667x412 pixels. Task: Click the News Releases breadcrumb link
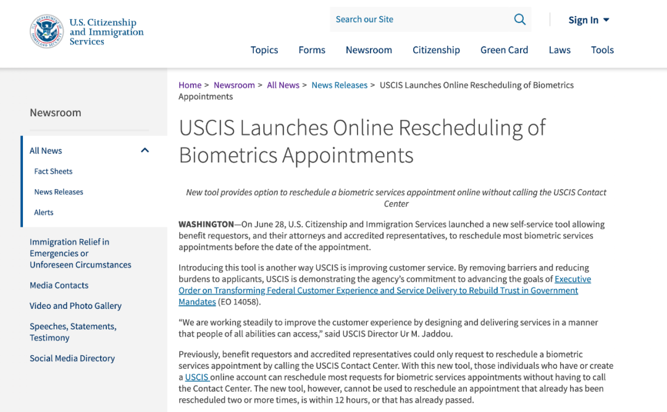(339, 85)
